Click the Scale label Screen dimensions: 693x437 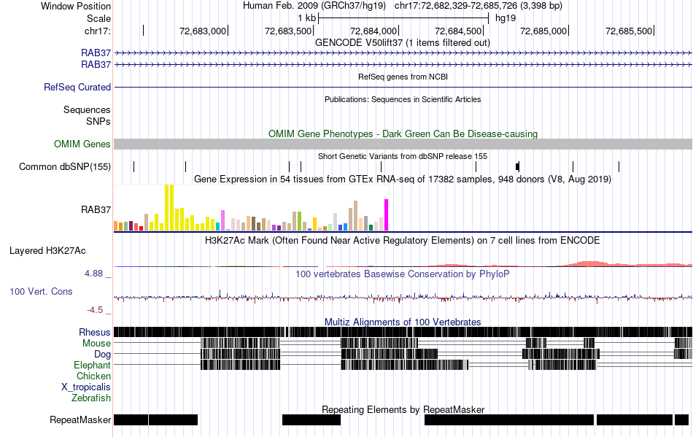coord(98,18)
